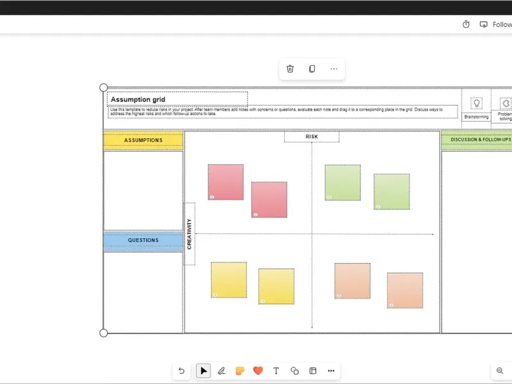The height and width of the screenshot is (384, 512).
Task: Select the lower pink sticky note
Action: tap(269, 200)
